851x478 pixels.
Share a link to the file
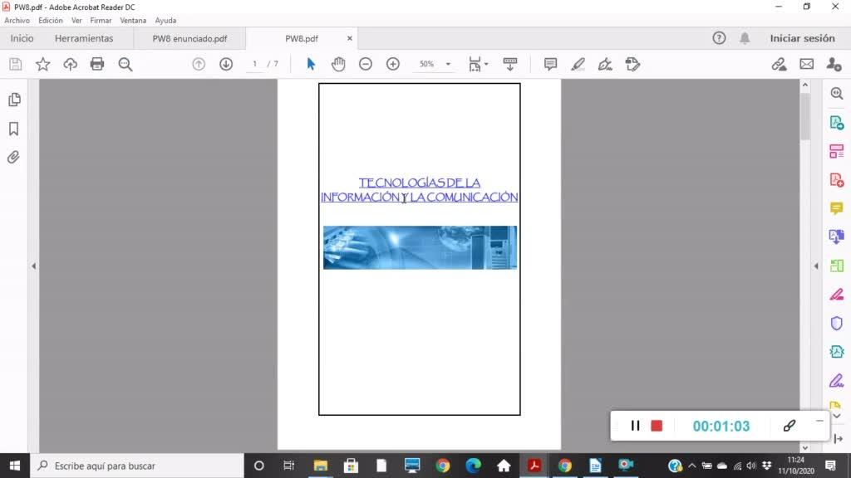tap(780, 64)
